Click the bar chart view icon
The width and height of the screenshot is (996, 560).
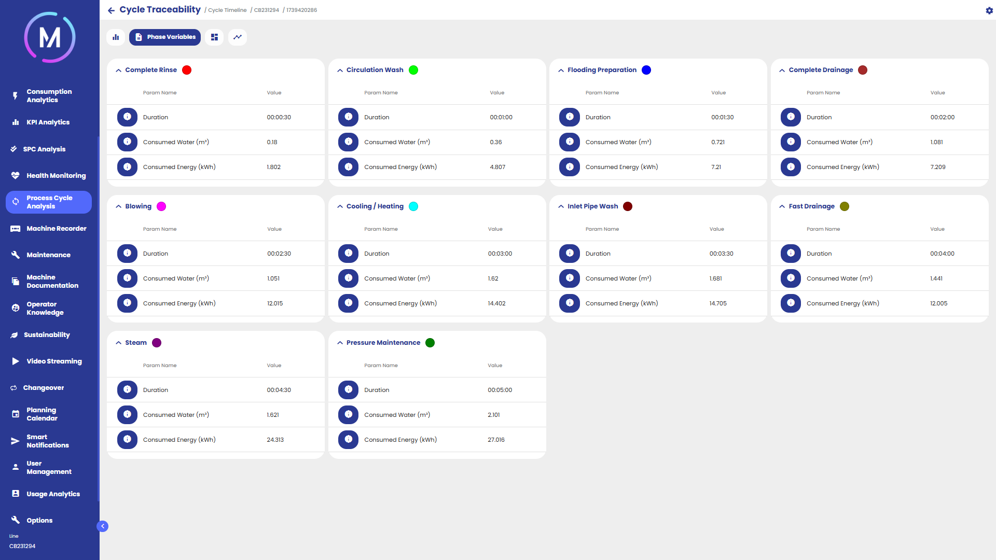[x=116, y=37]
